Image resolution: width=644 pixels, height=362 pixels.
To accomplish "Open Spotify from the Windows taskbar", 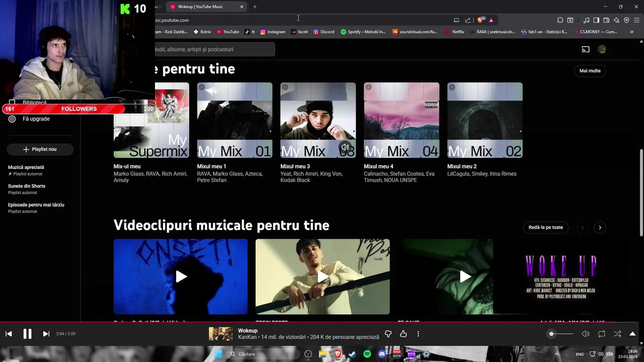I will coord(367,354).
